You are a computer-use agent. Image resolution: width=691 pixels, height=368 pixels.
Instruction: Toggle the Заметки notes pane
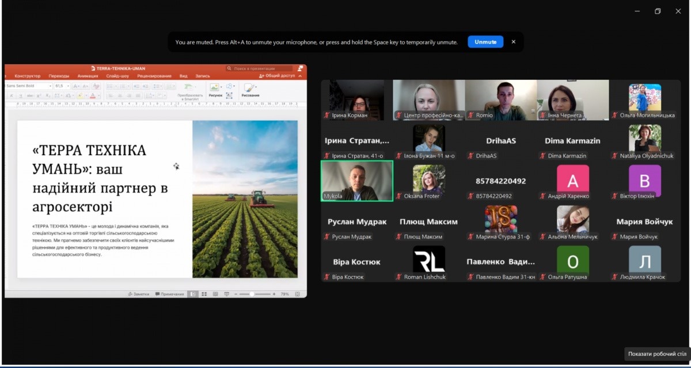pyautogui.click(x=139, y=294)
